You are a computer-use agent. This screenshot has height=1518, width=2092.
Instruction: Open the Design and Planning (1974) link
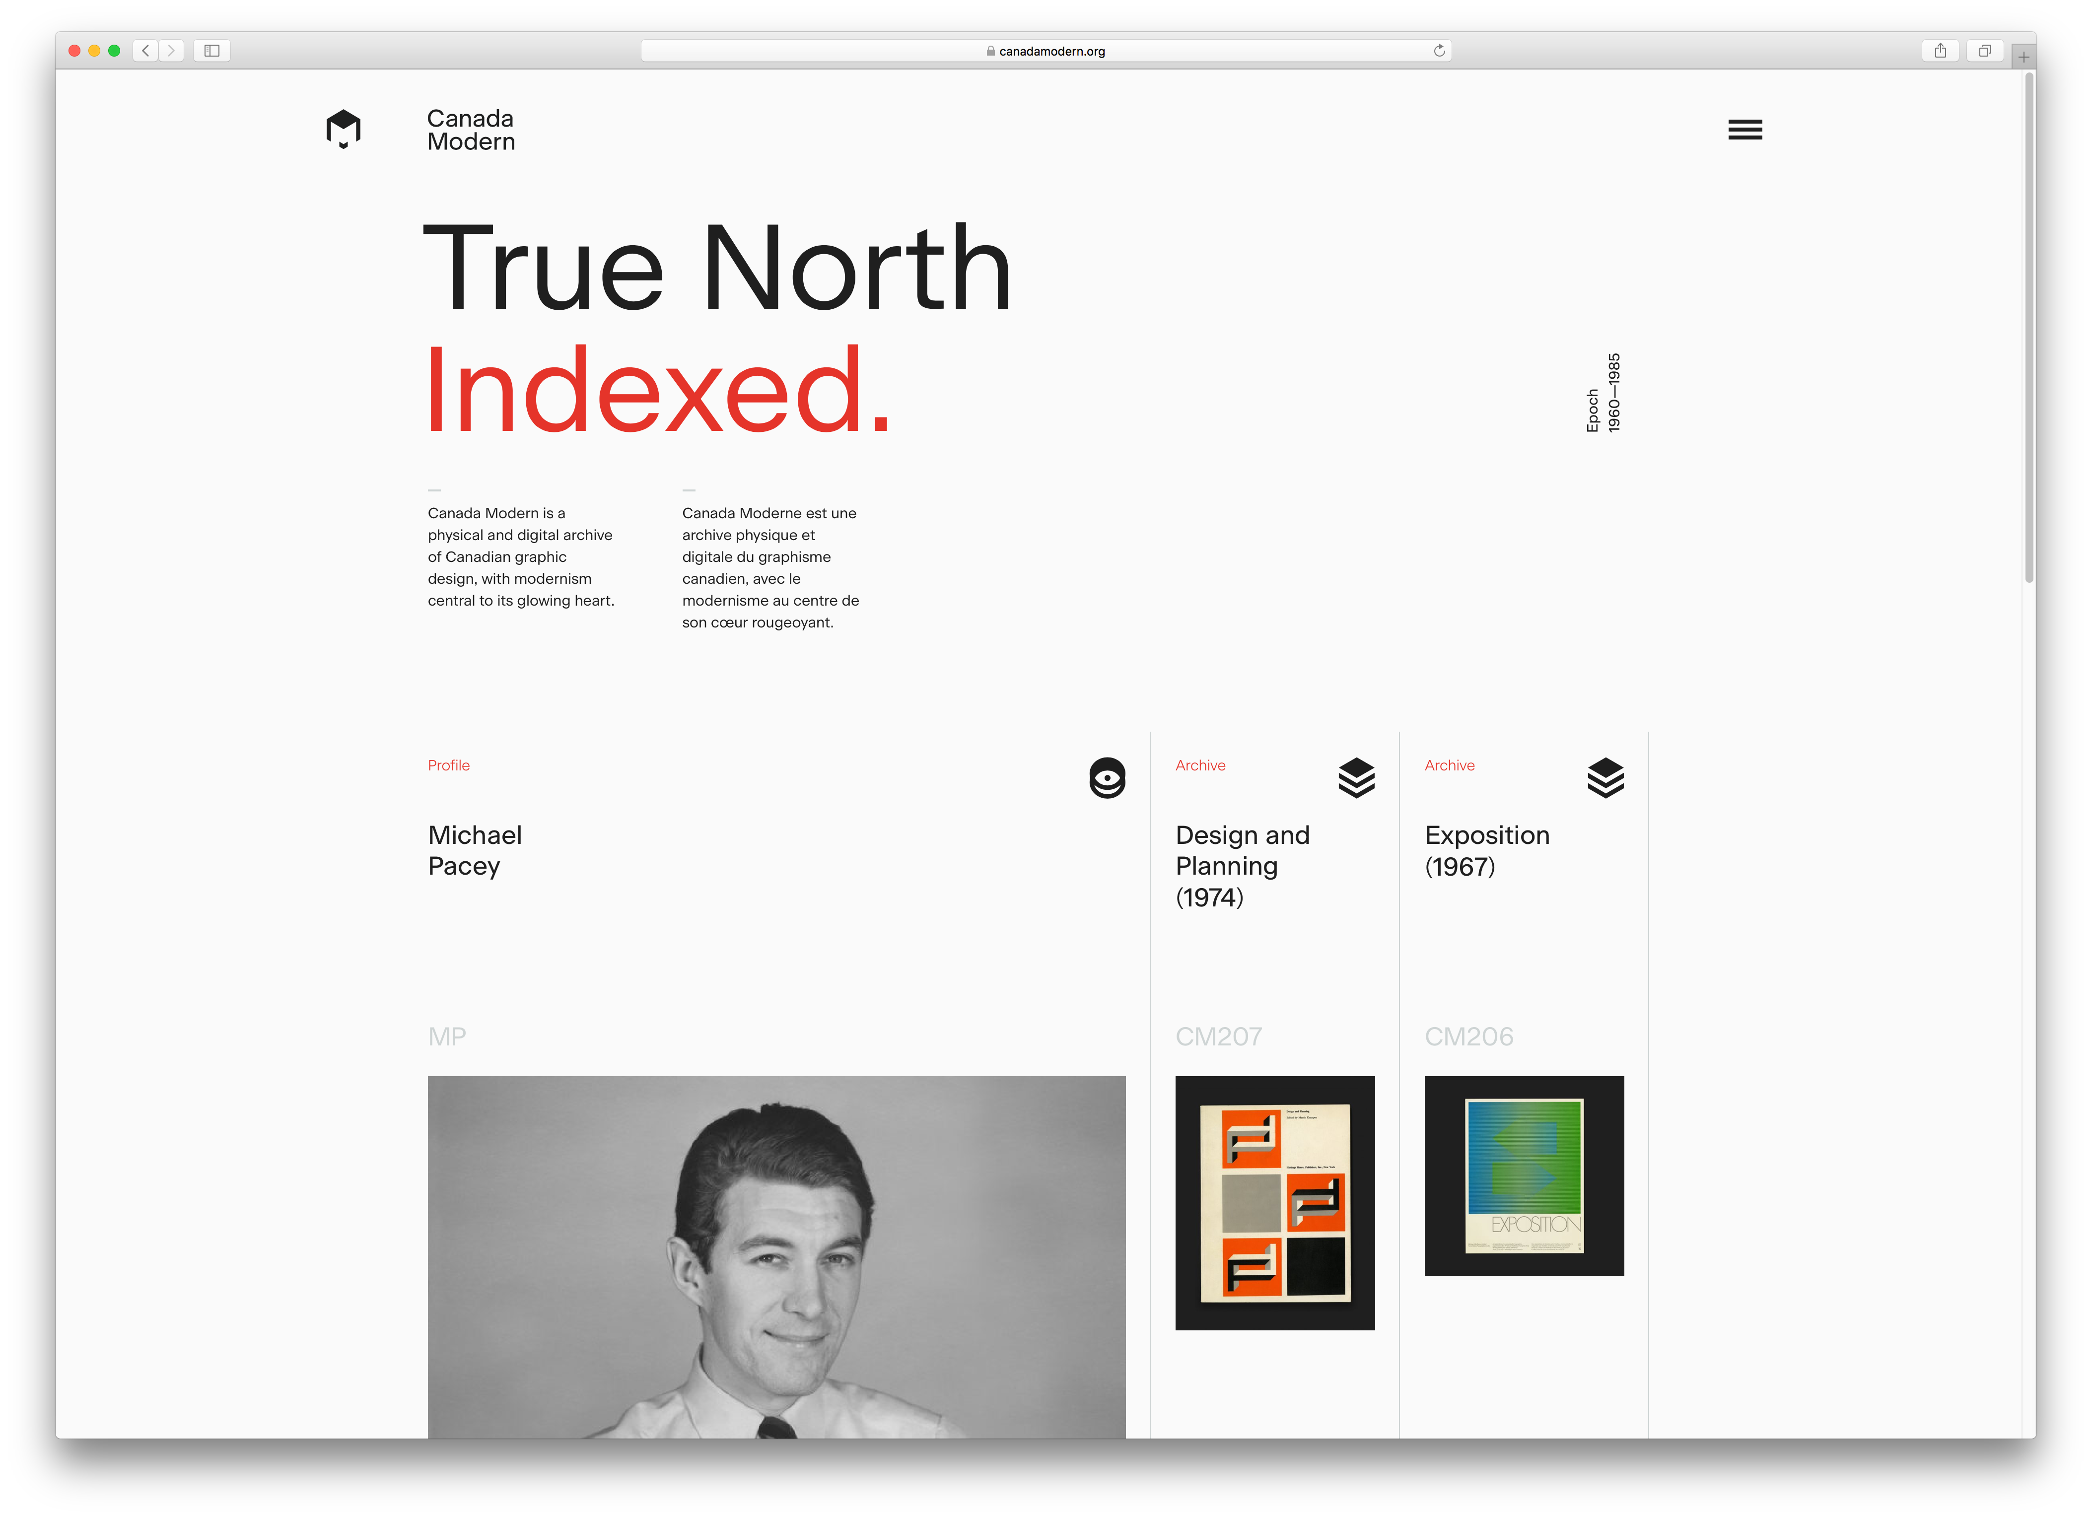[1242, 865]
